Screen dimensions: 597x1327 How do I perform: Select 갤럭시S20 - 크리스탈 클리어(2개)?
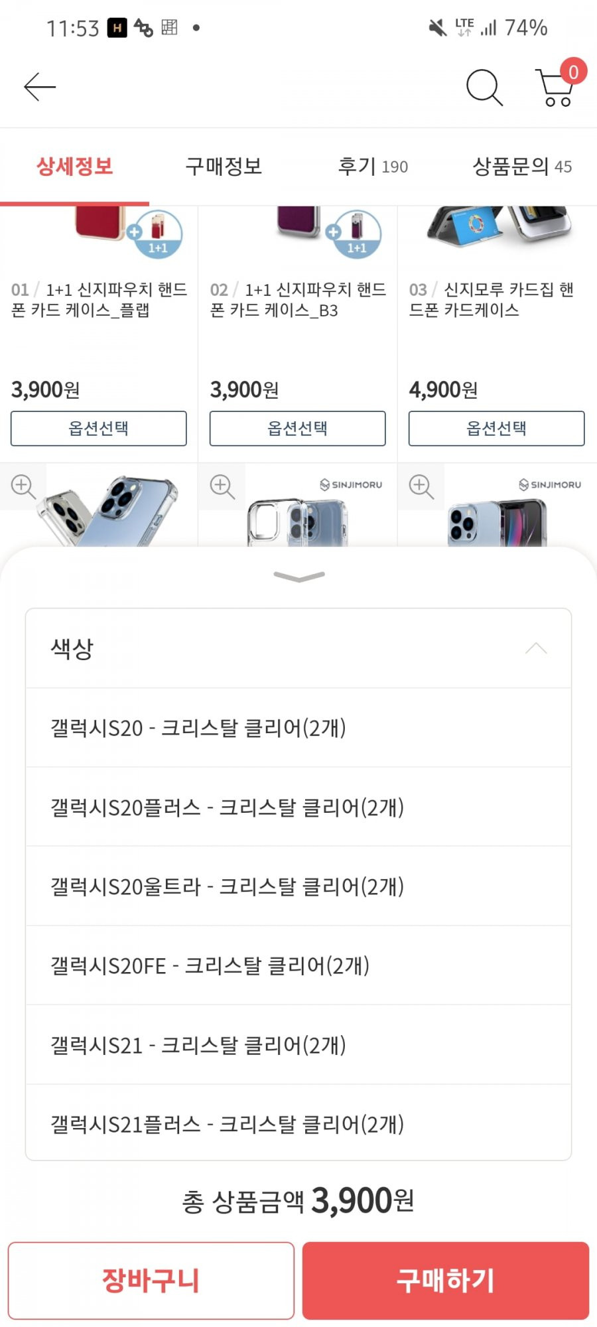point(298,728)
